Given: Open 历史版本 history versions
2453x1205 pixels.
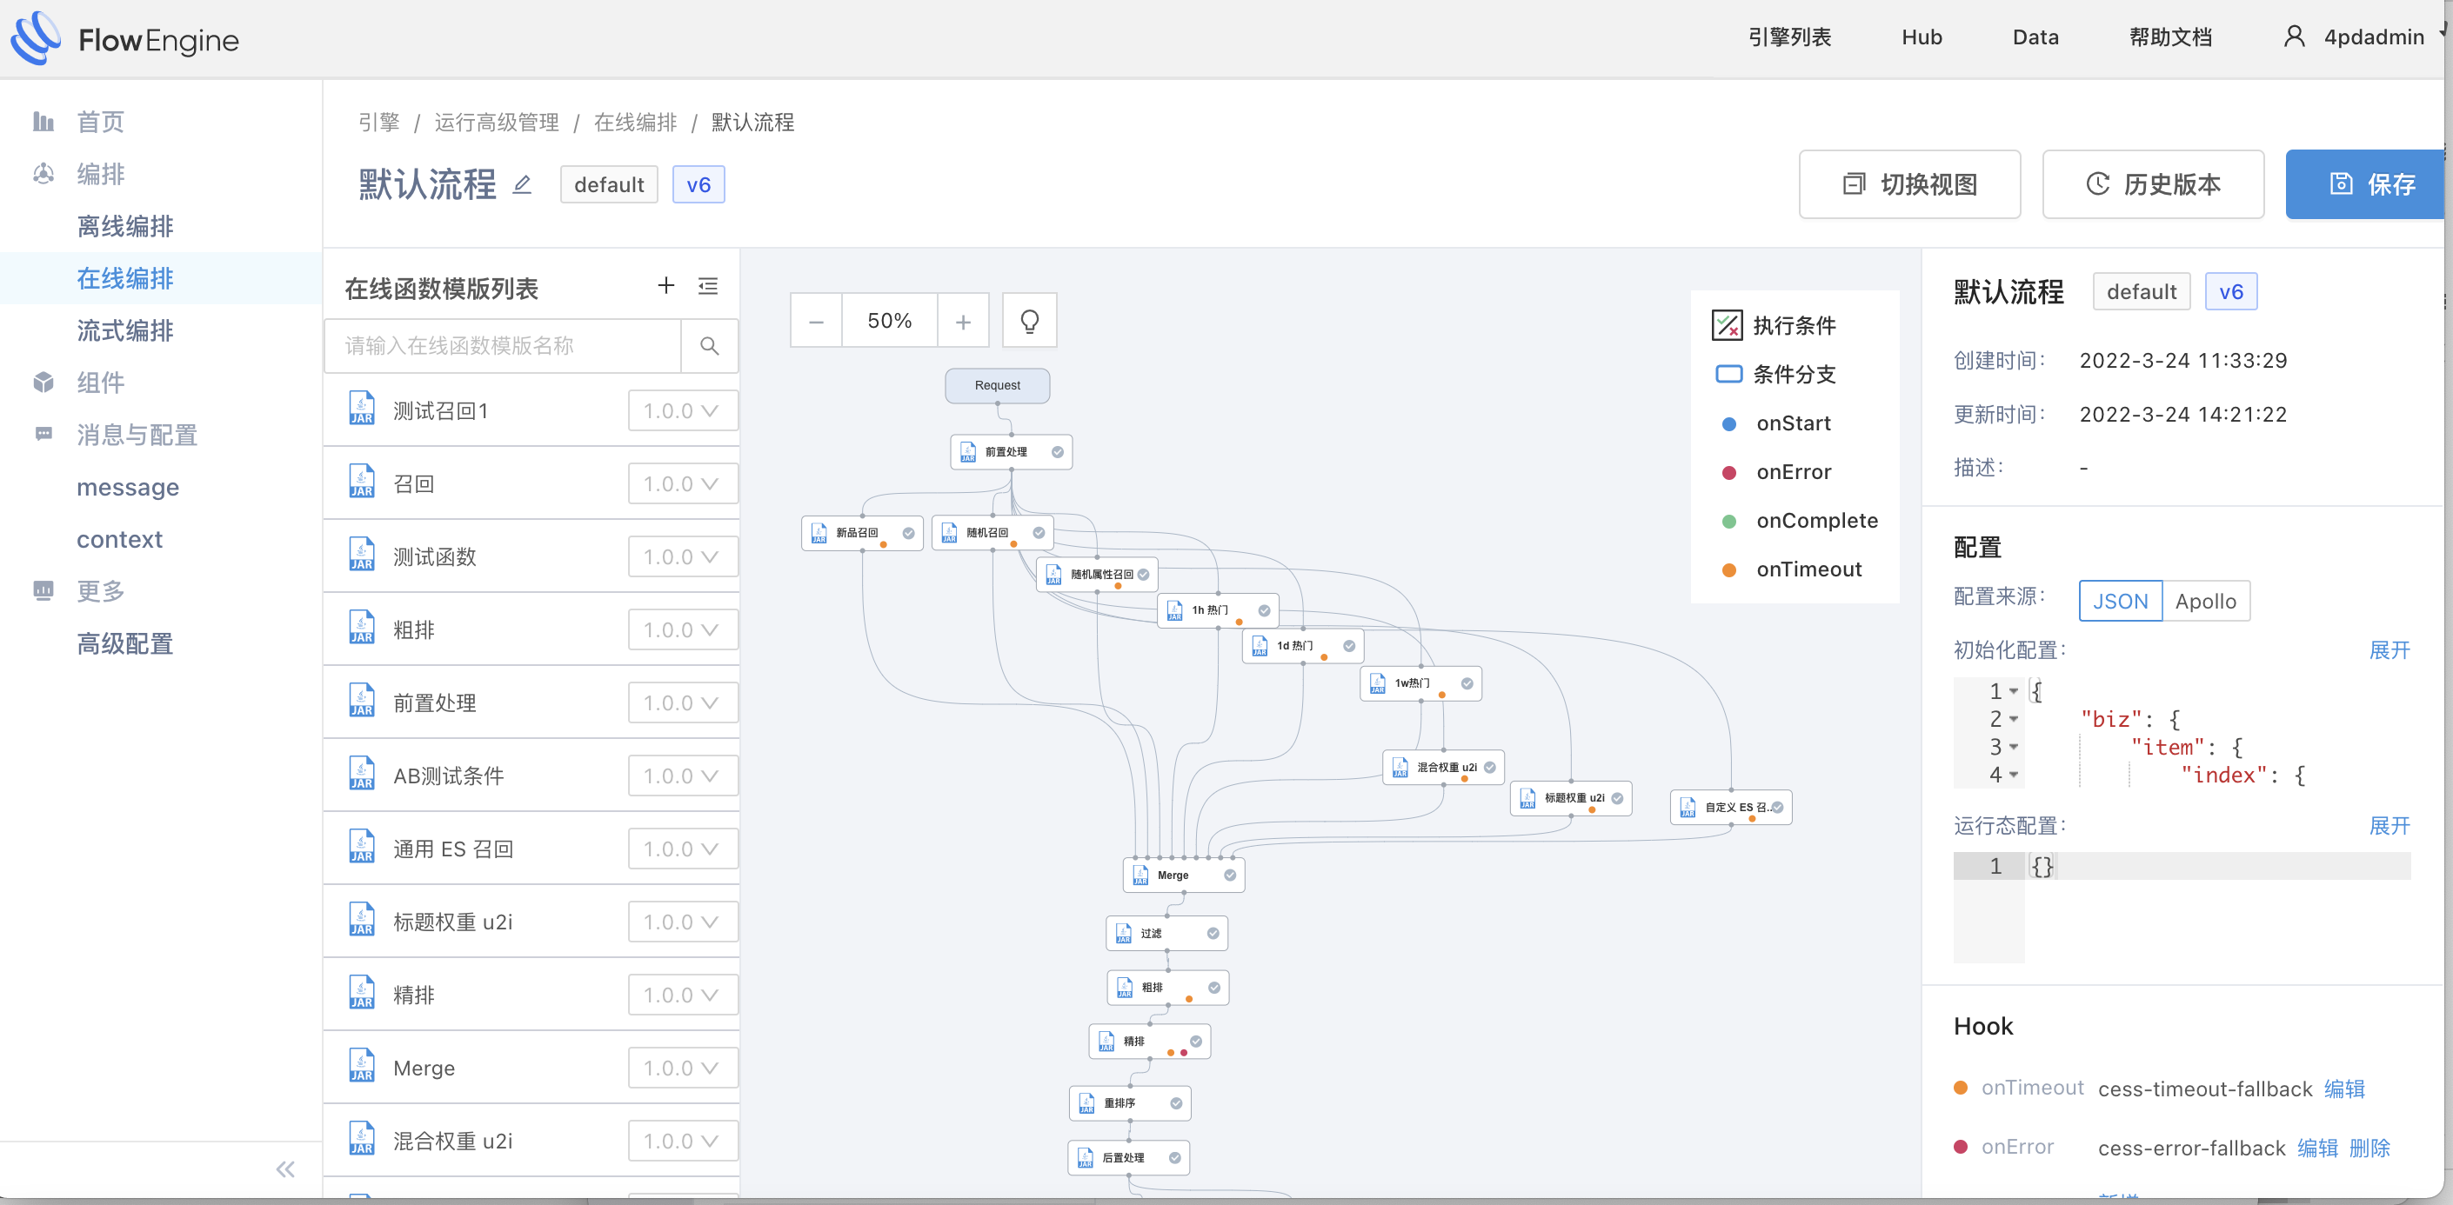Looking at the screenshot, I should coord(2153,184).
